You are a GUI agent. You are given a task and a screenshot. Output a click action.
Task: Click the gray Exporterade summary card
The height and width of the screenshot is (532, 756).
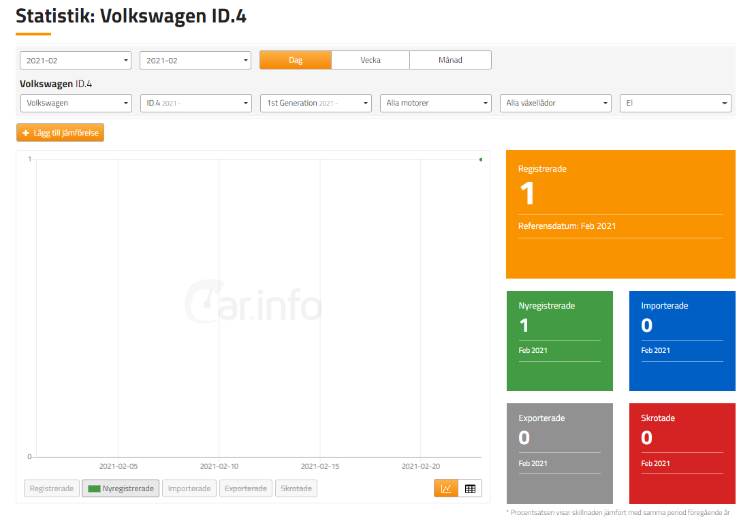tap(560, 454)
